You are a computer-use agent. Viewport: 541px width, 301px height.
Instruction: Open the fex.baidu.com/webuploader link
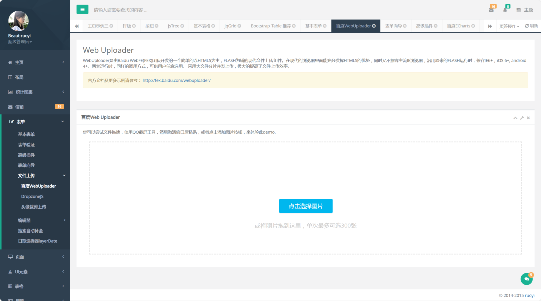(x=177, y=80)
